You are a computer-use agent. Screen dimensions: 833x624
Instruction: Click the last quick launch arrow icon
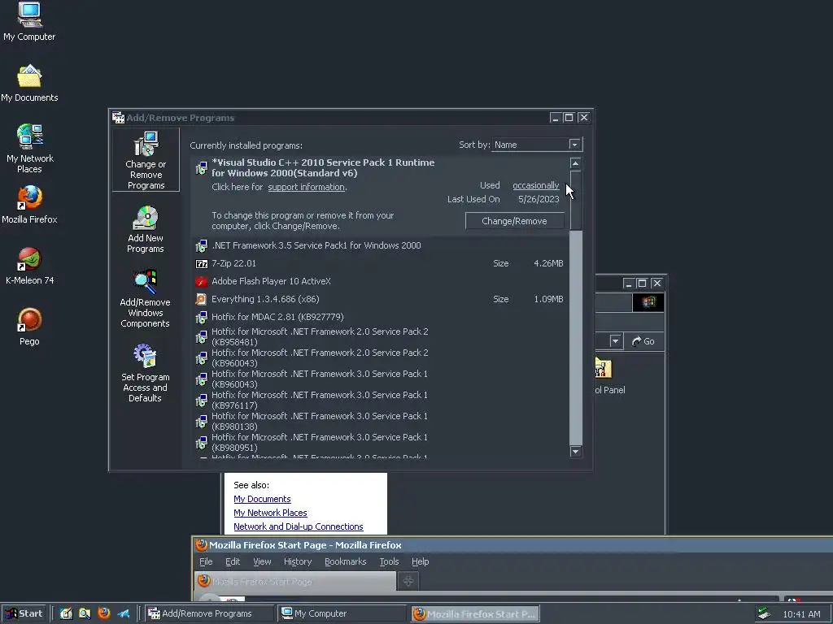pos(124,613)
